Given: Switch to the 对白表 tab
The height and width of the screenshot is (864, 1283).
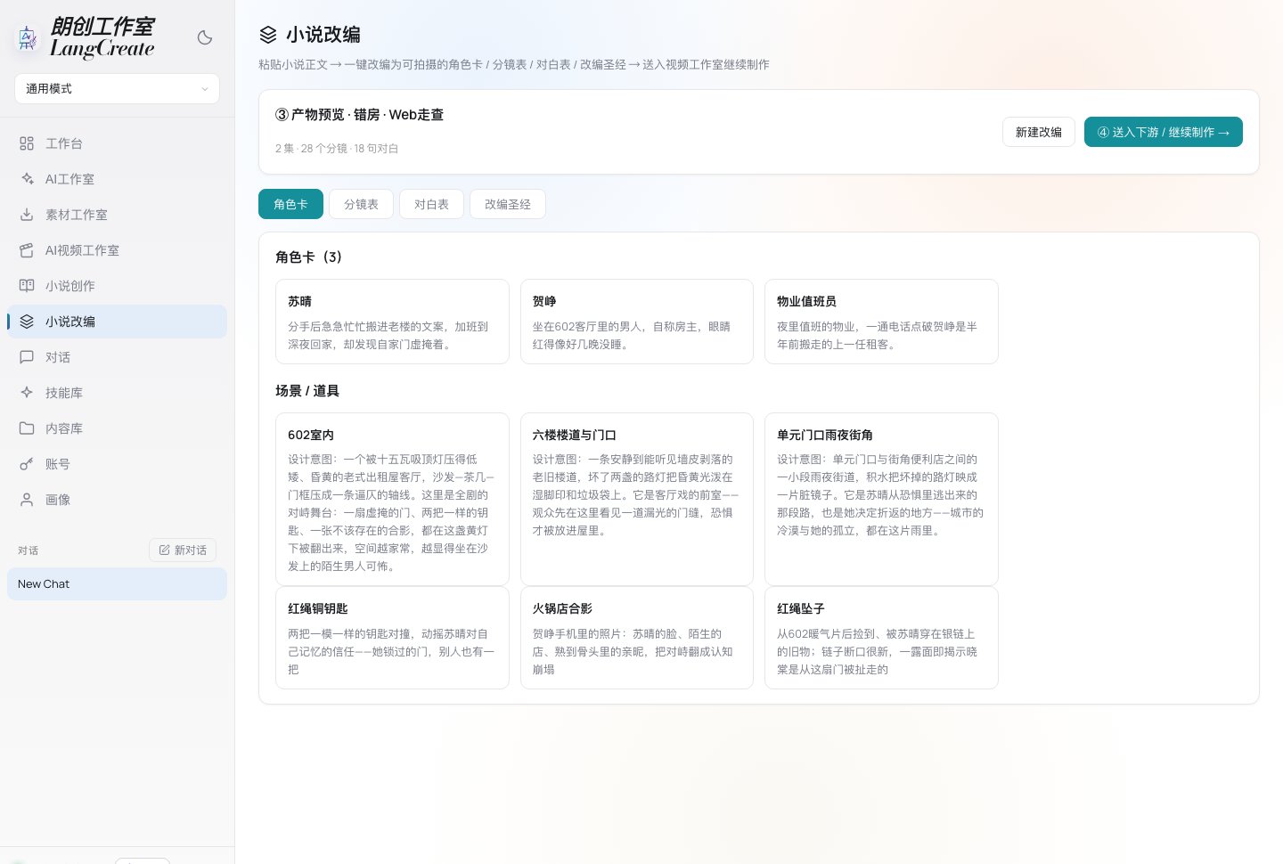Looking at the screenshot, I should pos(431,204).
